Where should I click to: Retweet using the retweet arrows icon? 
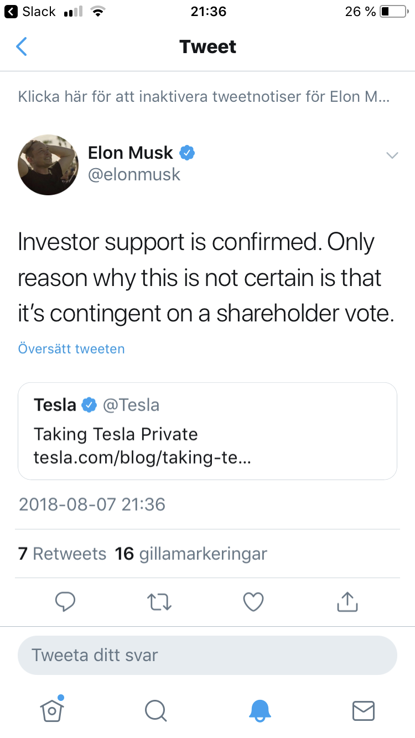pyautogui.click(x=159, y=602)
